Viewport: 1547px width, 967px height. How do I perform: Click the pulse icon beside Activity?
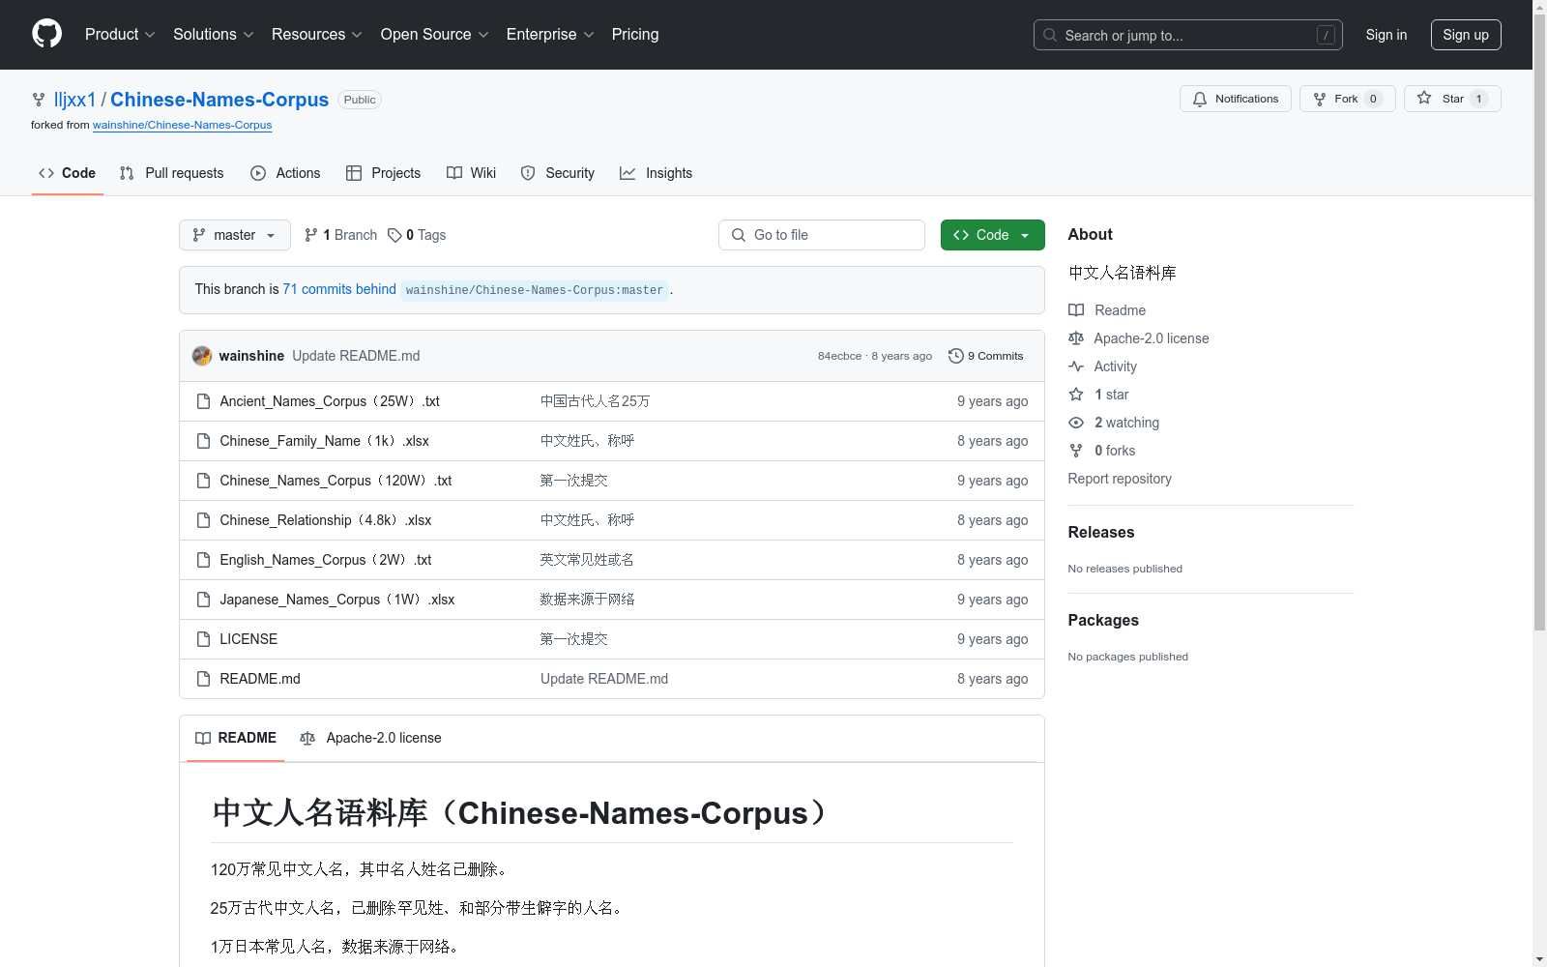tap(1076, 366)
